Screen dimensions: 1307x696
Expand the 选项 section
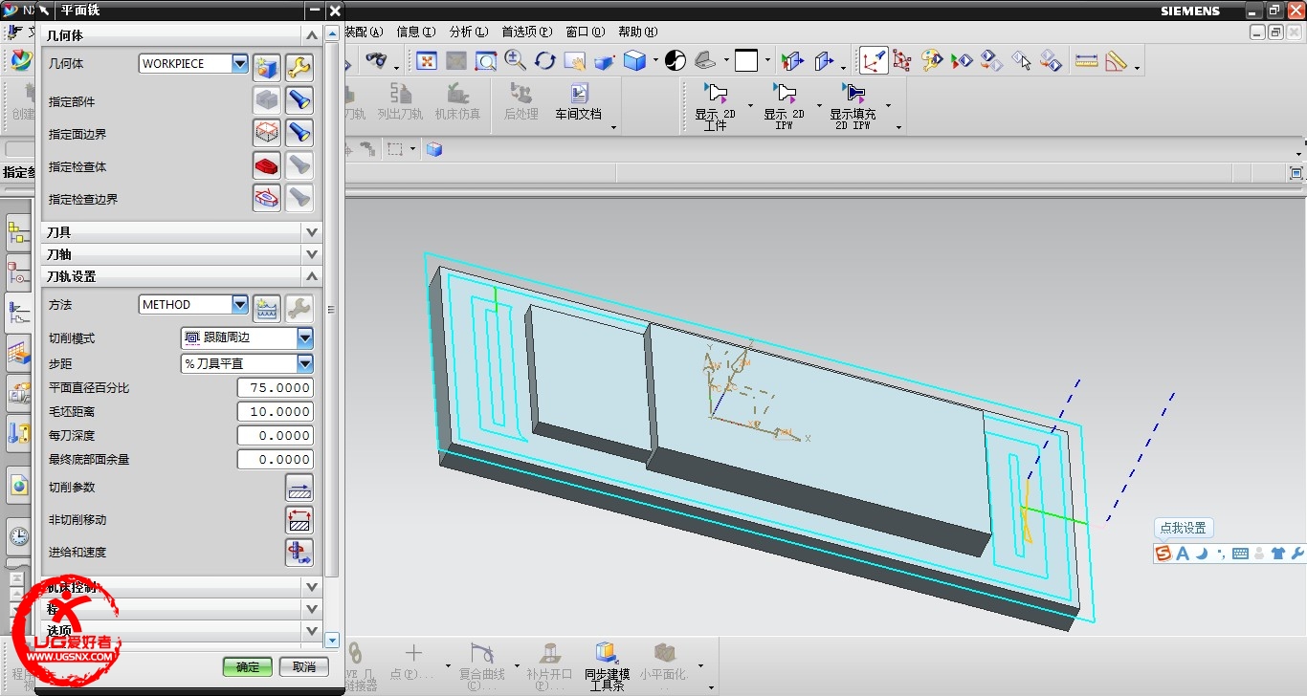point(311,631)
